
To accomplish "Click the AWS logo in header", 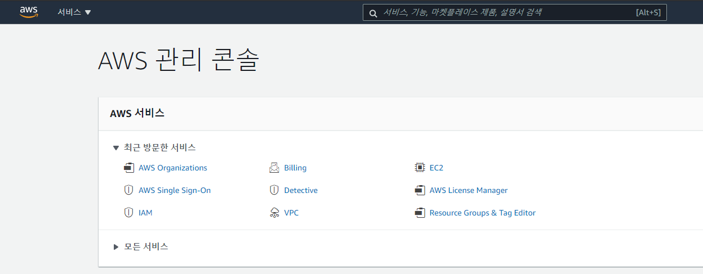I will tap(29, 12).
